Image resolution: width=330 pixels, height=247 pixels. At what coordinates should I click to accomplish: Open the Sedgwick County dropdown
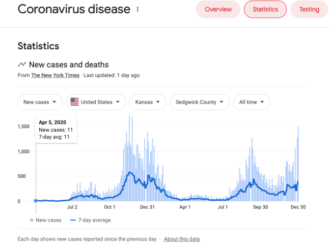click(x=200, y=102)
